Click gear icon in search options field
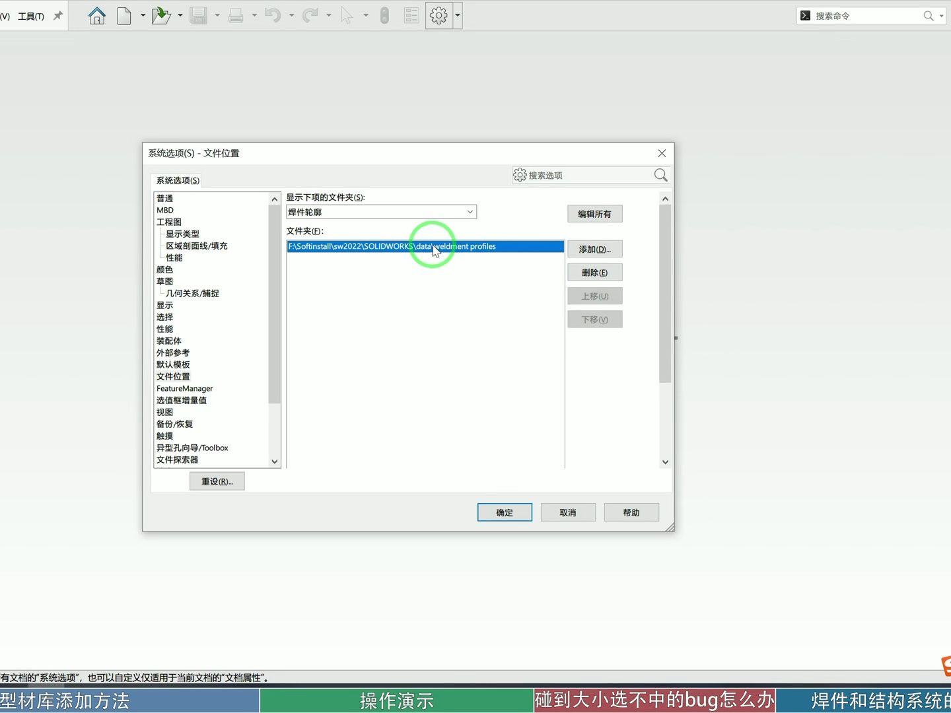The height and width of the screenshot is (713, 951). coord(520,175)
